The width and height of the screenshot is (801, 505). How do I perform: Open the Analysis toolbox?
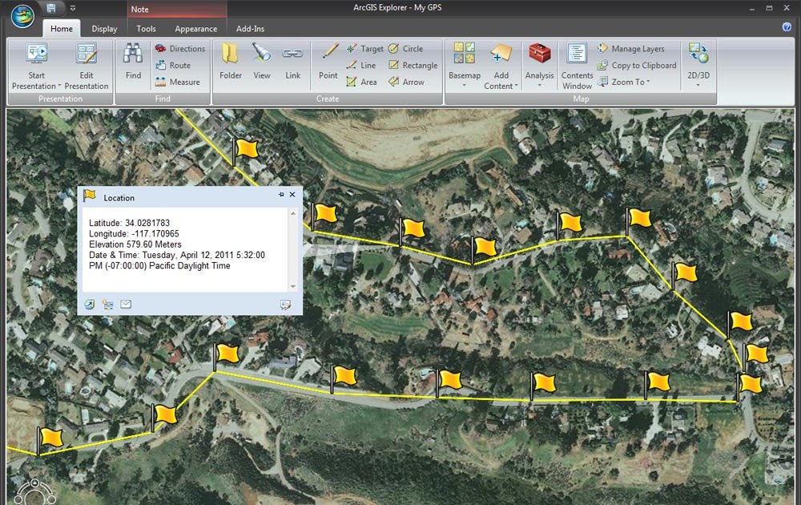[x=539, y=64]
